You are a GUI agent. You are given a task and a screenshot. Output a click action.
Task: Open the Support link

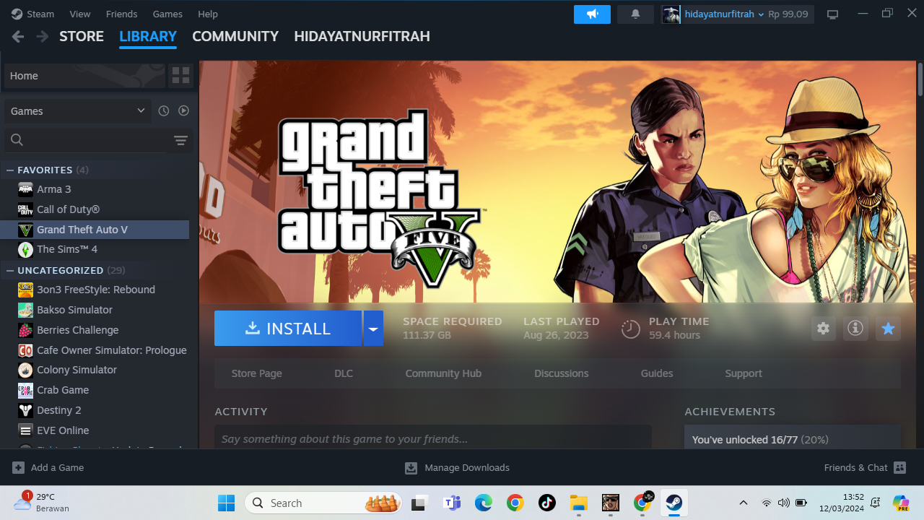(x=744, y=373)
